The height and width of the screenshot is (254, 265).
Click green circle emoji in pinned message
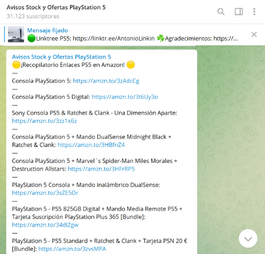(31, 38)
